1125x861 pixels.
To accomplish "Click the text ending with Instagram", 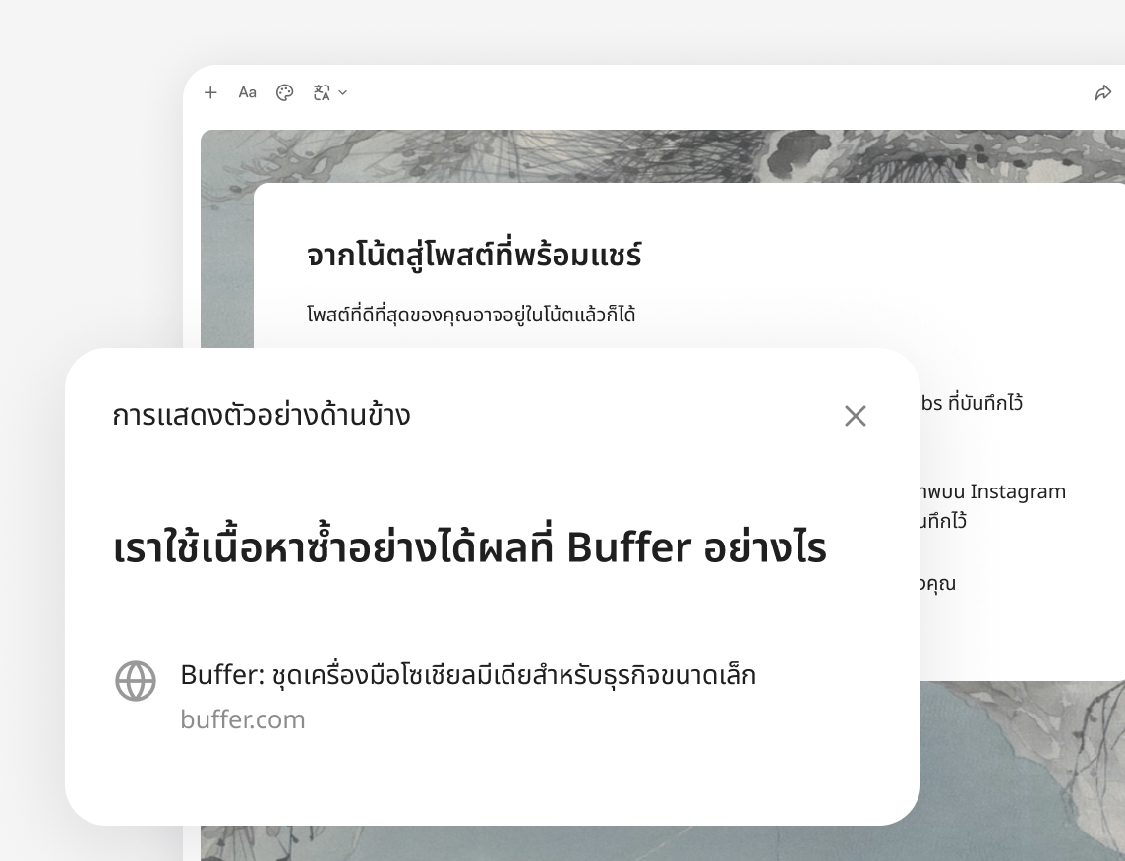I will point(993,491).
